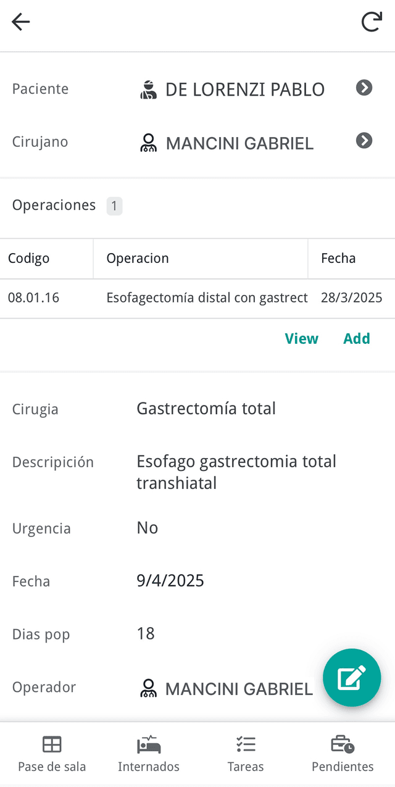Viewport: 395px width, 787px height.
Task: Select the 08.01.16 operation row
Action: click(197, 298)
